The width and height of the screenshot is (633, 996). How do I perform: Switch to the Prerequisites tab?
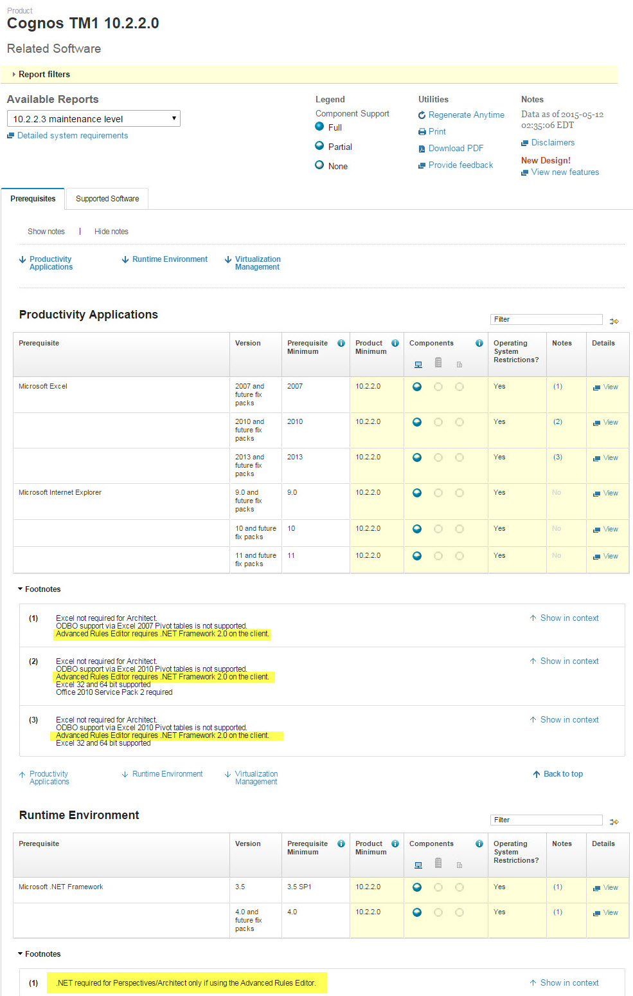[33, 199]
